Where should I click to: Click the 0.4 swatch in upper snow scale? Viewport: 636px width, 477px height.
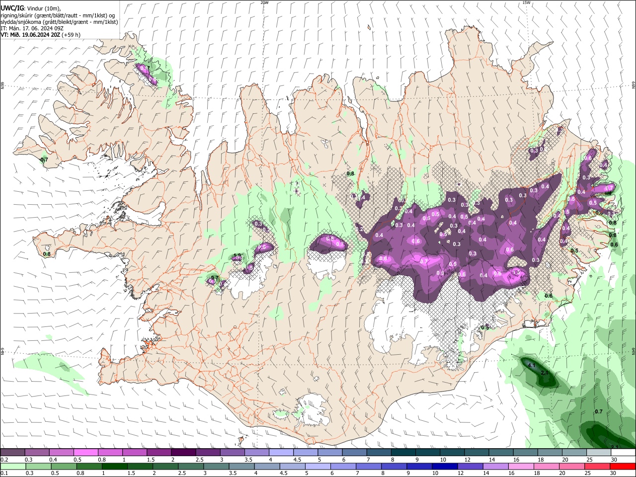62,453
